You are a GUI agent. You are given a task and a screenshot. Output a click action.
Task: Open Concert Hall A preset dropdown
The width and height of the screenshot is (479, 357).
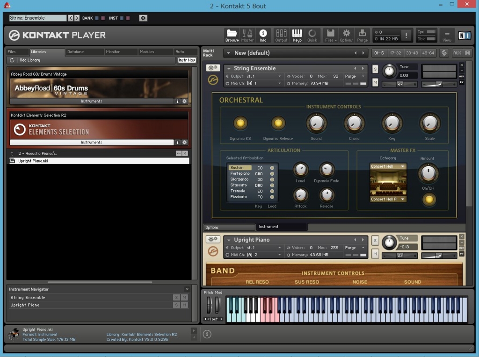[x=388, y=199]
